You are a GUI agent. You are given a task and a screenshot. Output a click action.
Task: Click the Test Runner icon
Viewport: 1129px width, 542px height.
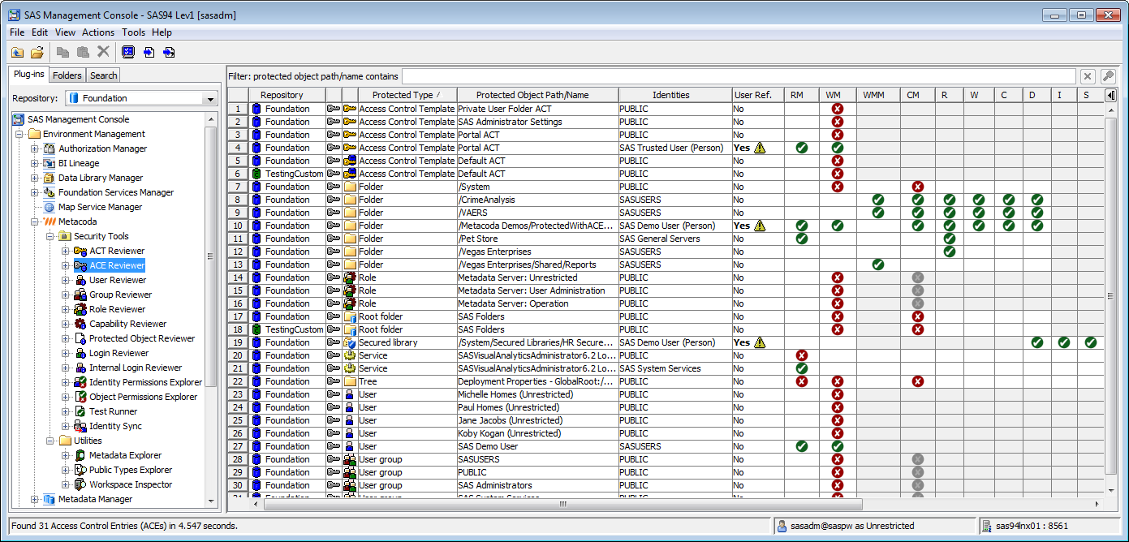[80, 411]
